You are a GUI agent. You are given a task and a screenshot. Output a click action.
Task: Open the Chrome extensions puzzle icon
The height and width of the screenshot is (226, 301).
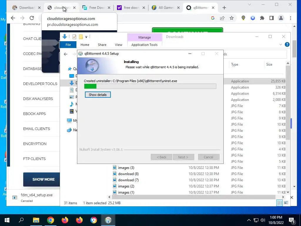click(262, 18)
